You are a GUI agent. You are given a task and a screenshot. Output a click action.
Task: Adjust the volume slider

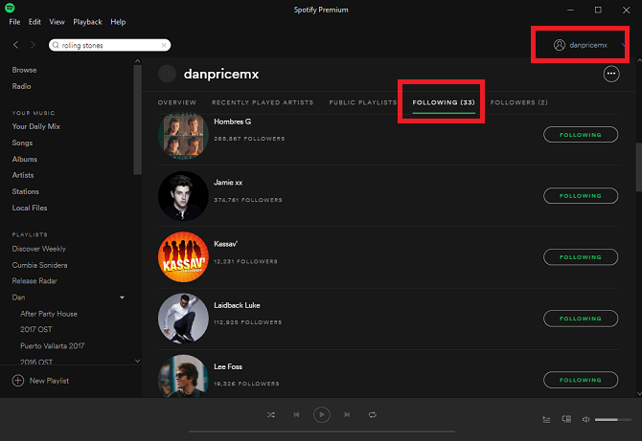point(611,419)
